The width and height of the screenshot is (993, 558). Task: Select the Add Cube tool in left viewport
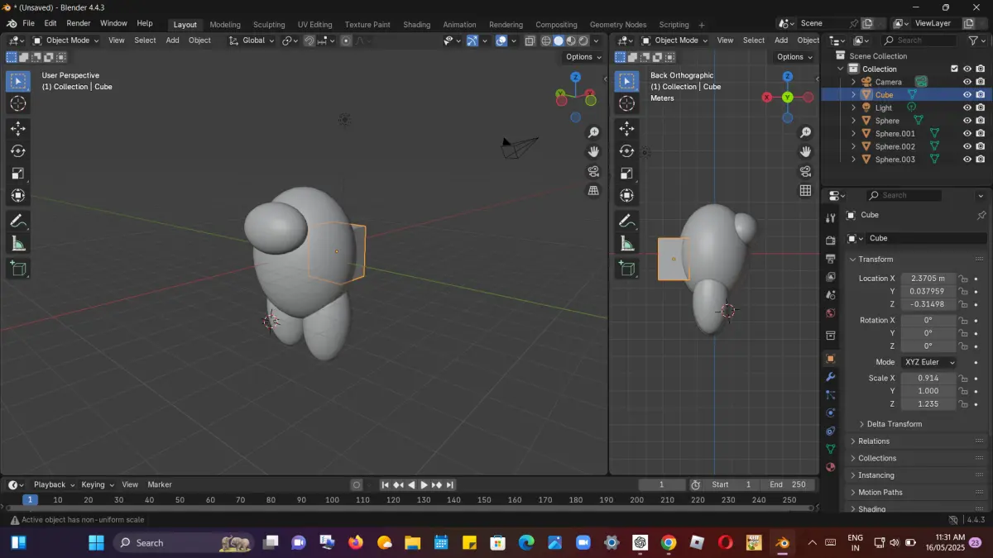click(18, 268)
